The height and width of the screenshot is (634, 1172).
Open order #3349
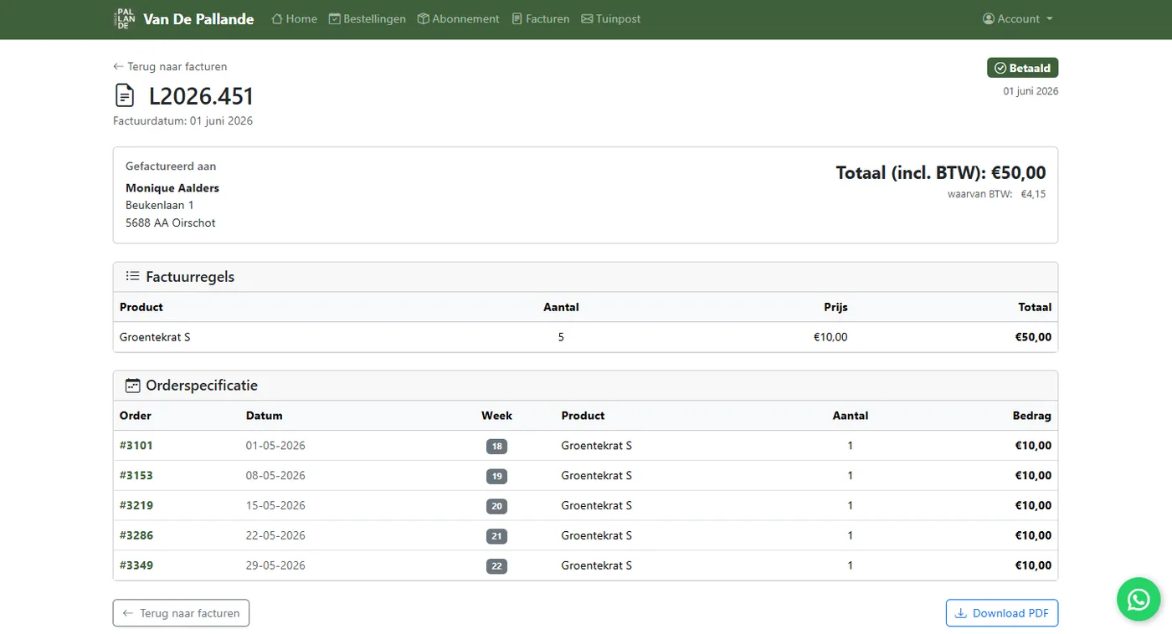point(136,566)
